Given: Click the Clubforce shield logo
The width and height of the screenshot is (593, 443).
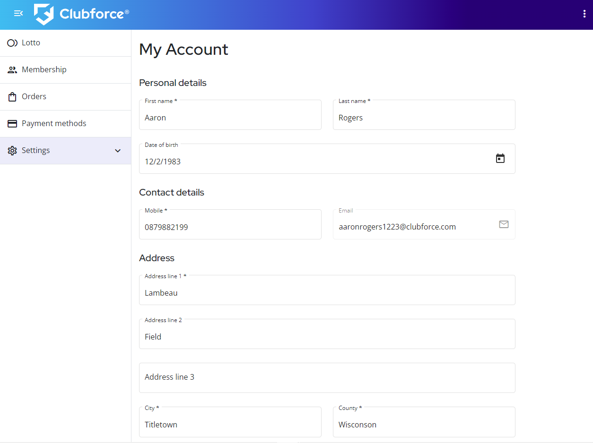Looking at the screenshot, I should pyautogui.click(x=44, y=14).
